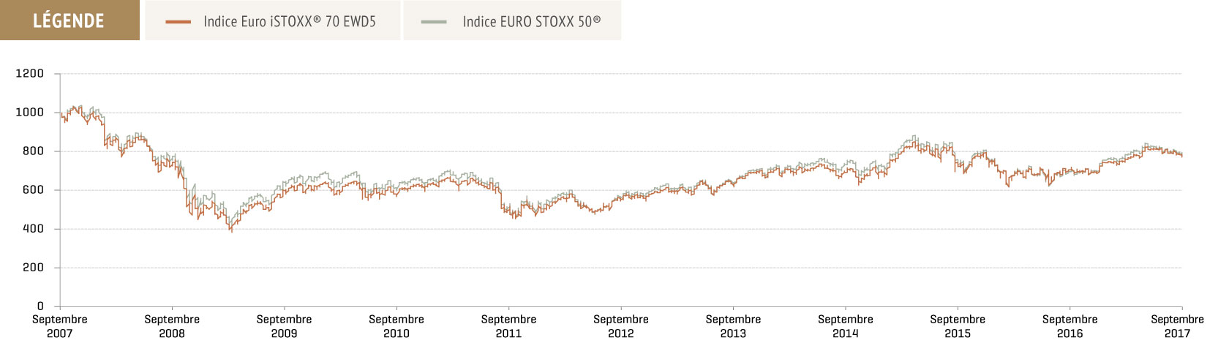Click the Septembre 2015 axis label
This screenshot has height=362, width=1218.
point(958,326)
